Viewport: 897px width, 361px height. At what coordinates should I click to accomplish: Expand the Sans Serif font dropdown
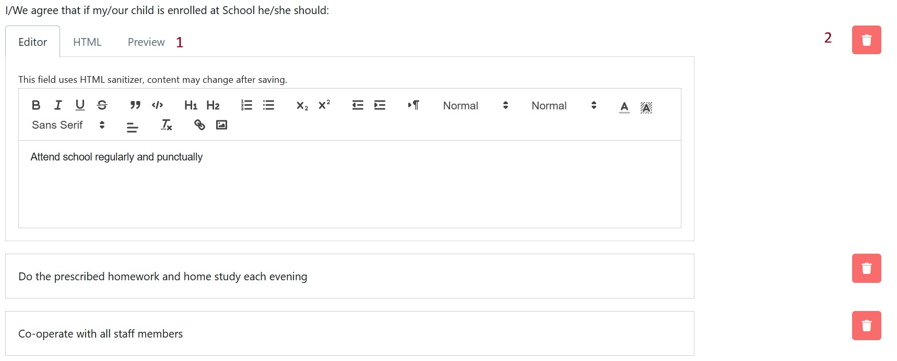[68, 125]
